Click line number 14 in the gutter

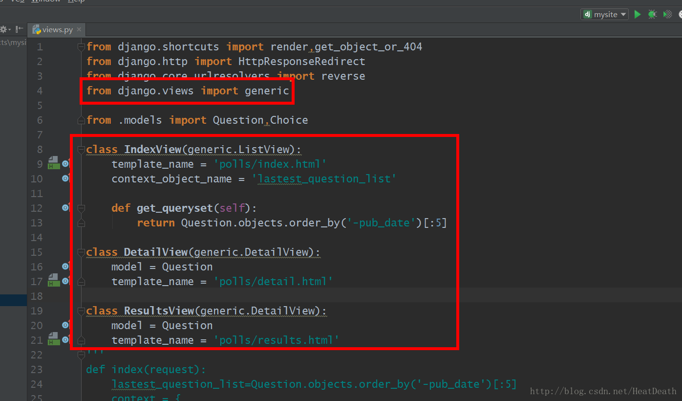(x=37, y=238)
